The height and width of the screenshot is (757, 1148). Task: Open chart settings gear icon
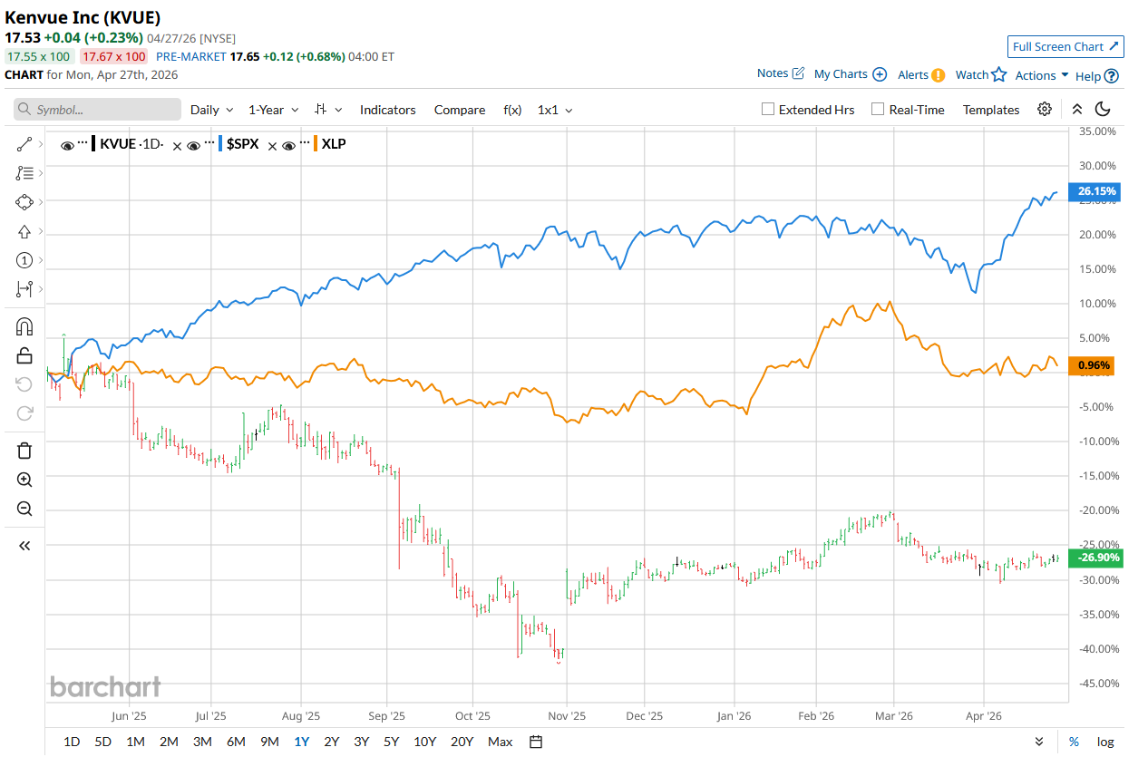[1045, 109]
